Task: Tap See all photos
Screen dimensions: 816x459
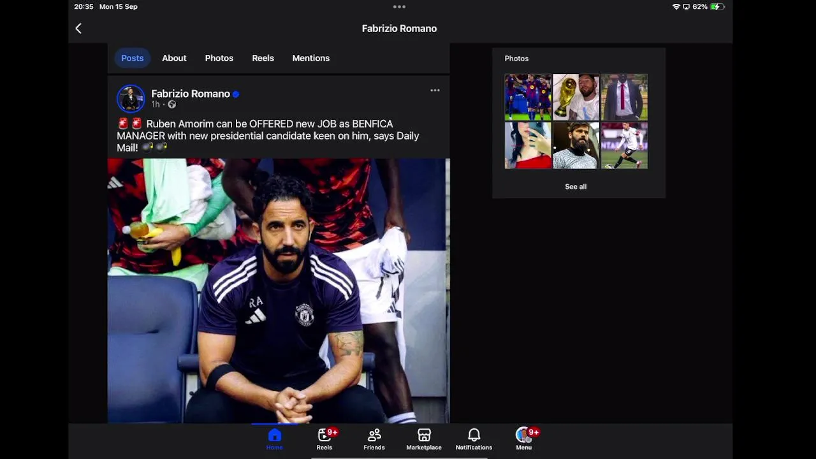Action: click(576, 187)
